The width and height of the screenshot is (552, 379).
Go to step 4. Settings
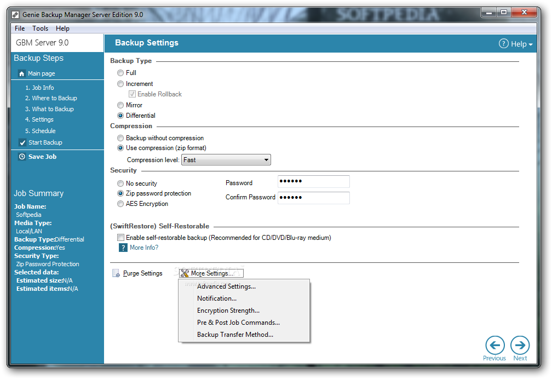click(x=39, y=120)
